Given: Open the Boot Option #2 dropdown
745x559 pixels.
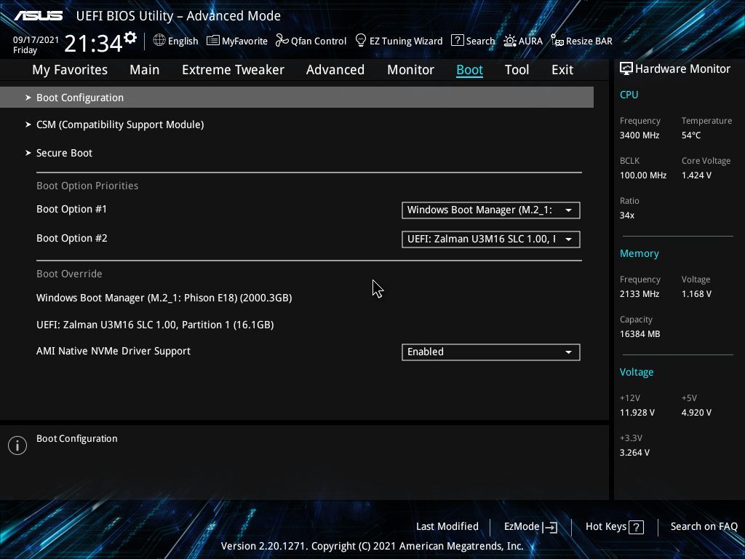Looking at the screenshot, I should coord(491,239).
